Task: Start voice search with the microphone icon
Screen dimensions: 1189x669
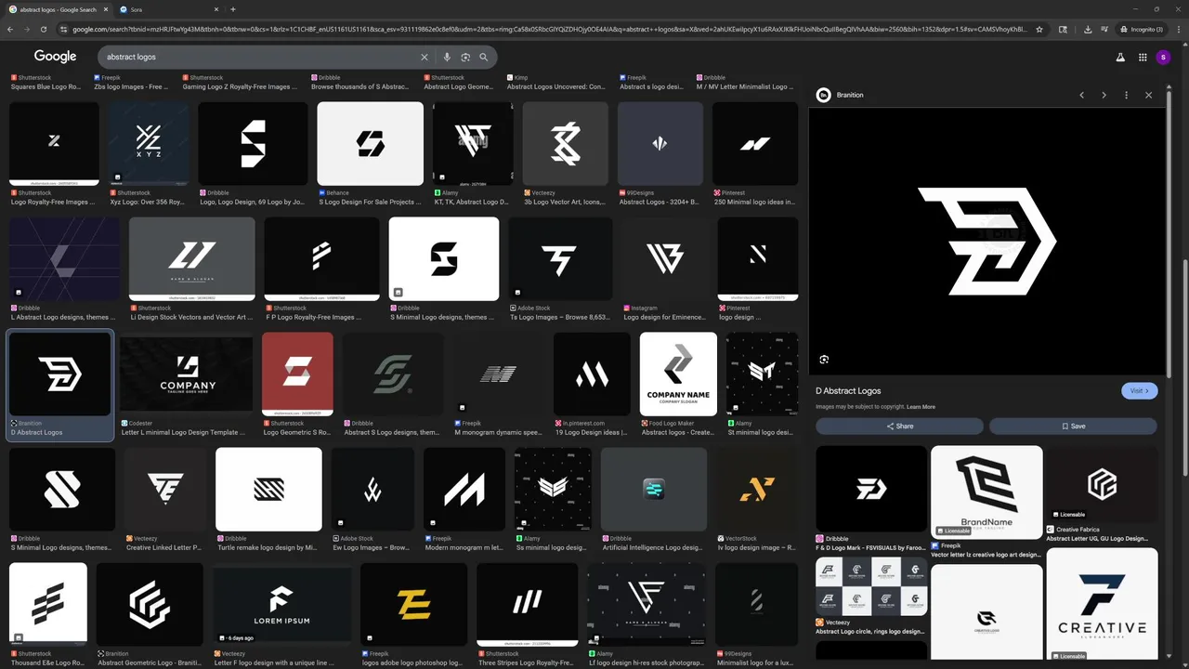Action: coord(447,57)
